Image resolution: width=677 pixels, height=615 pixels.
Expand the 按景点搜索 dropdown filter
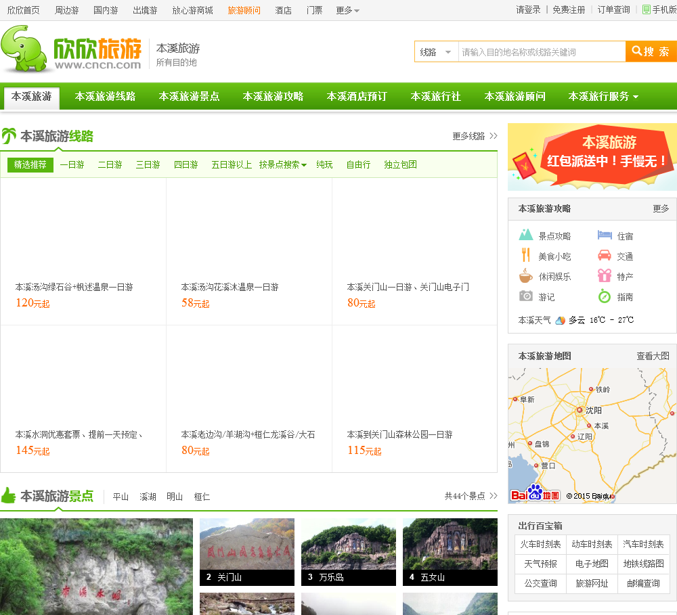point(283,164)
